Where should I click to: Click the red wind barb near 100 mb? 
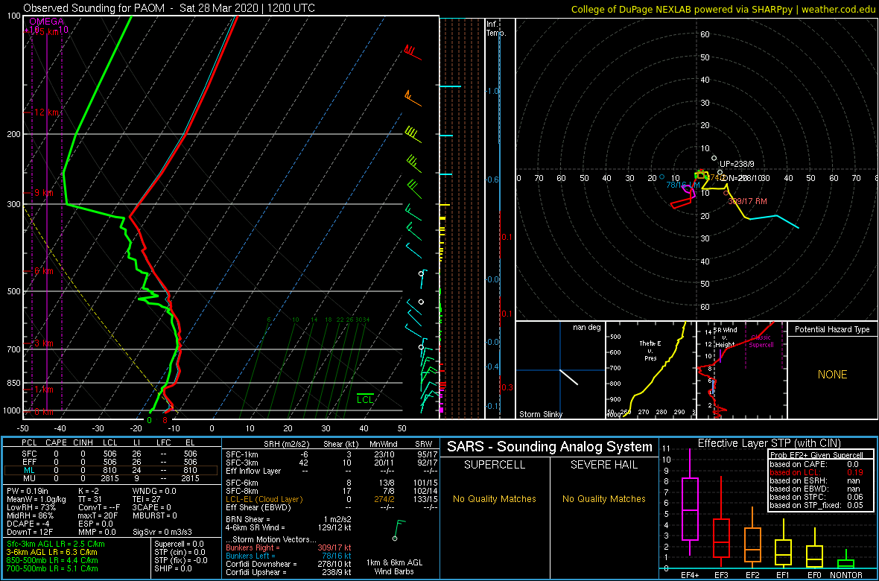coord(413,53)
